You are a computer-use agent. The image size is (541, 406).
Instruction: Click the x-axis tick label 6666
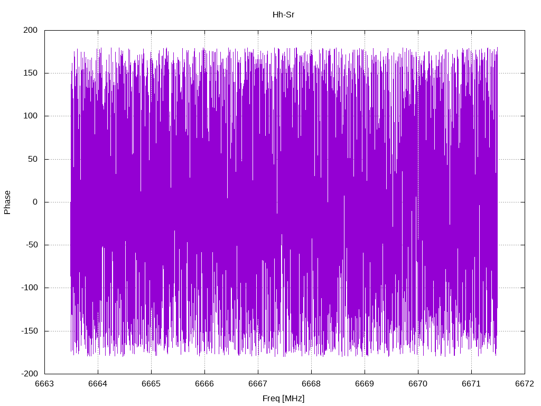pos(204,384)
